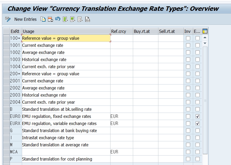Check Inv checkbox for row 1001

click(x=188, y=45)
